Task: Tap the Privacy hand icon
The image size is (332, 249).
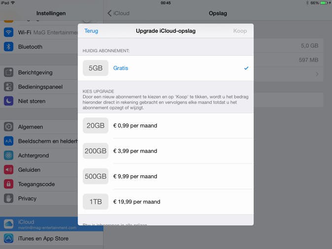Action: click(x=8, y=198)
